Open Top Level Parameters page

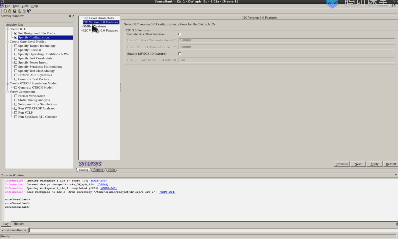pos(98,18)
